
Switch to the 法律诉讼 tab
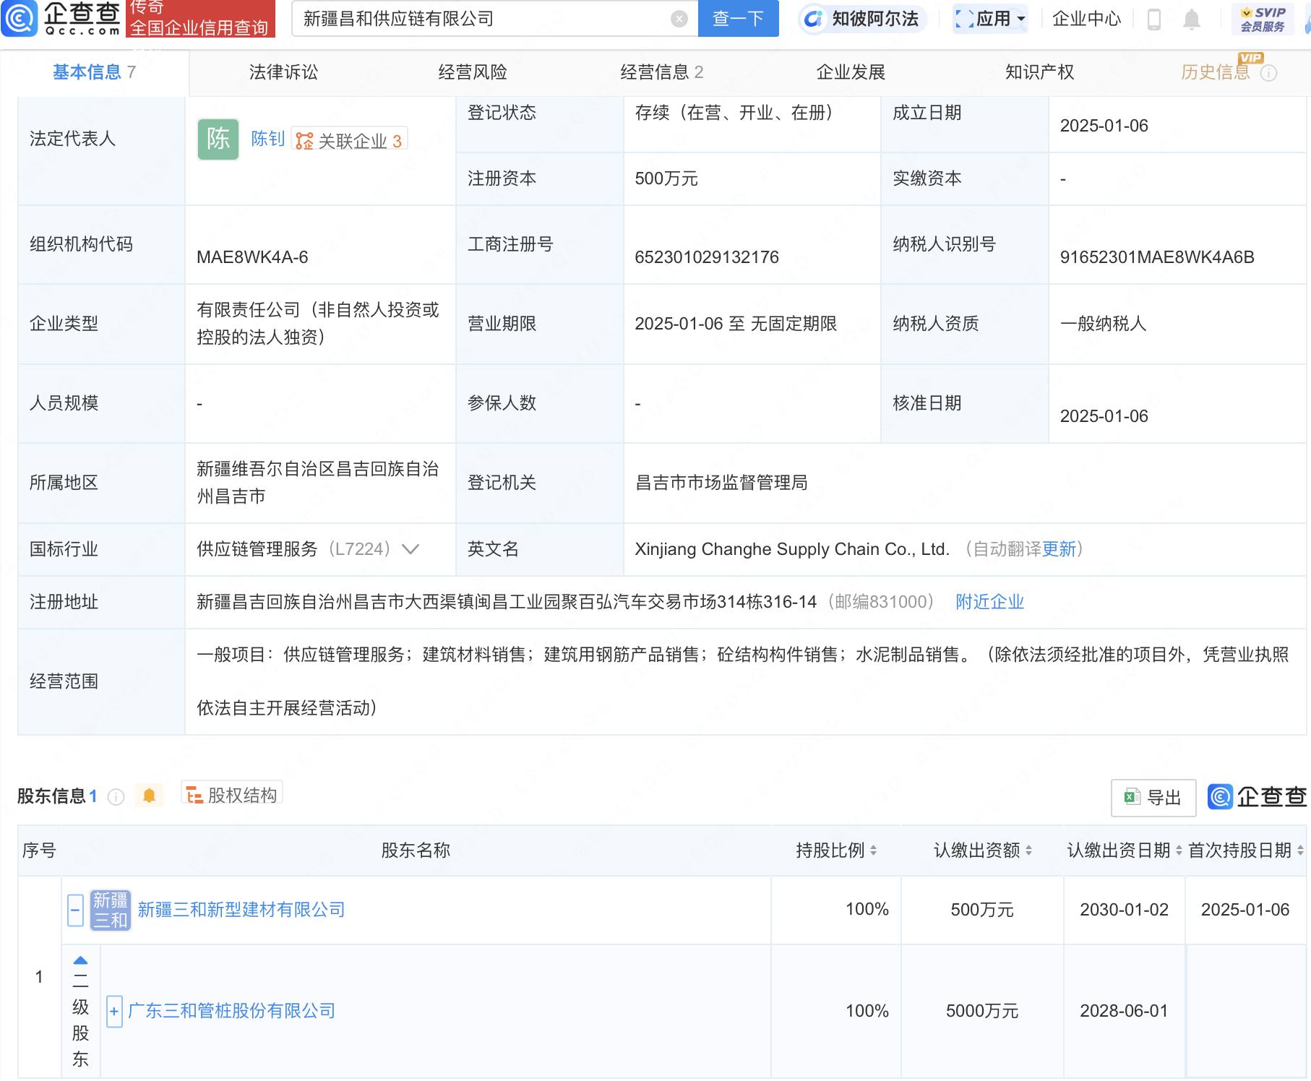[283, 72]
